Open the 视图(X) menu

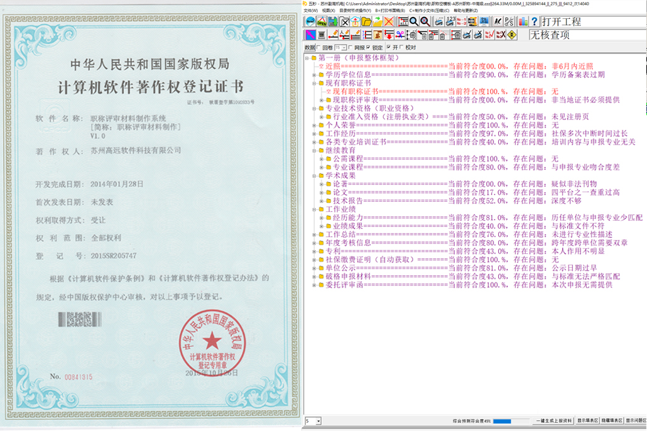(329, 10)
